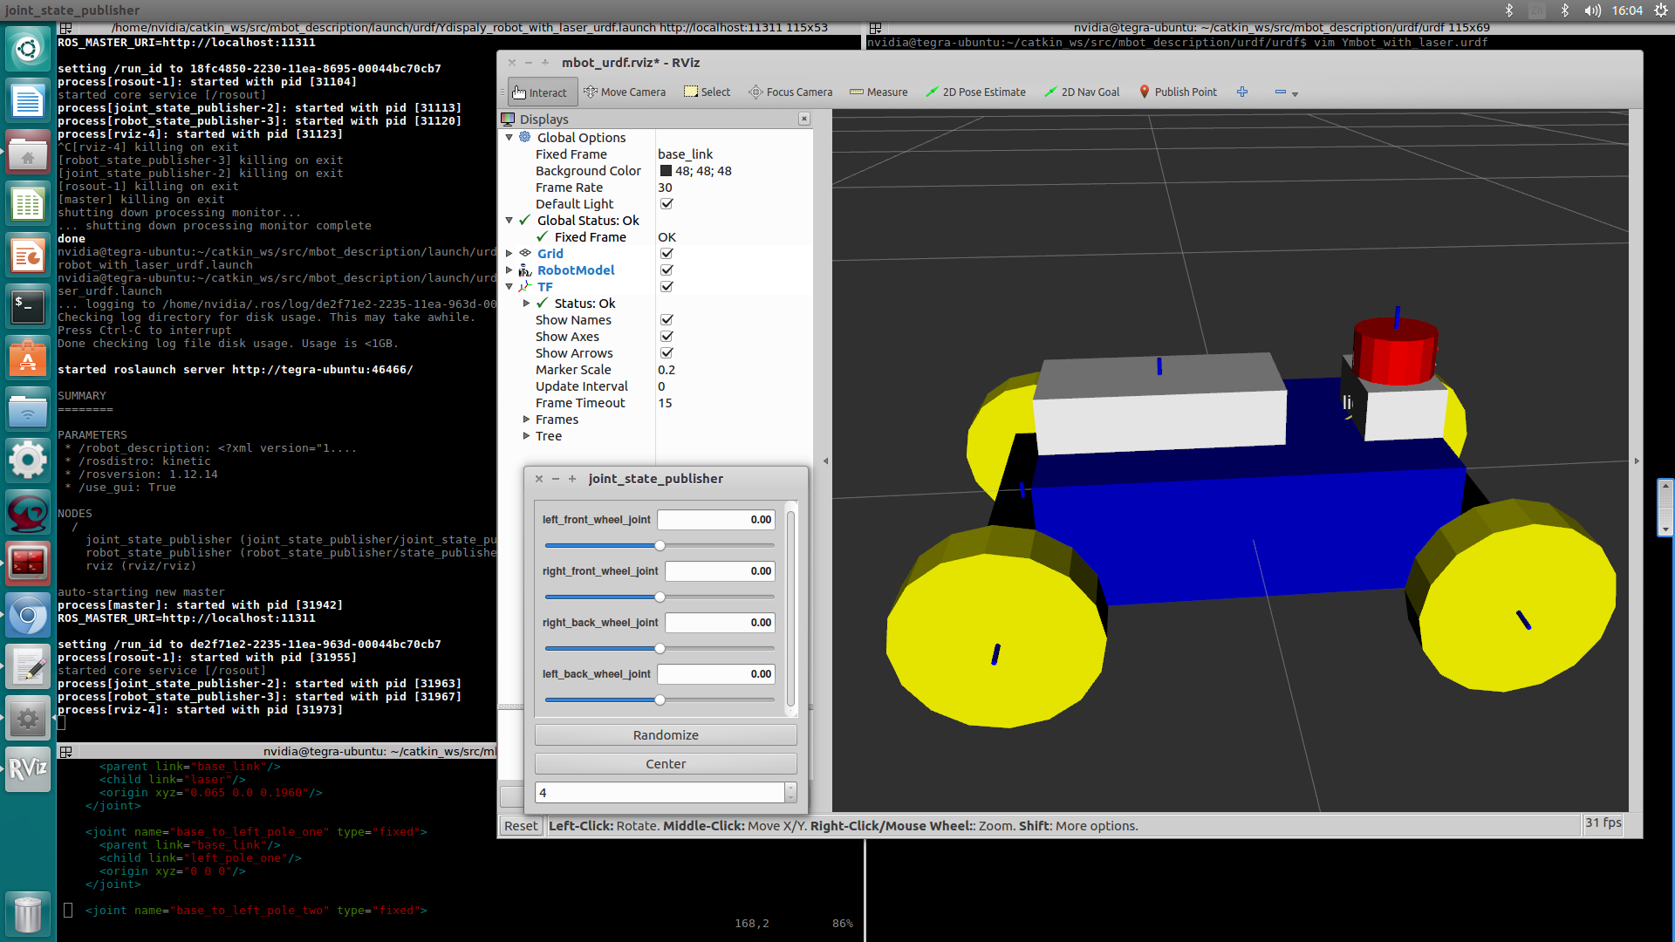Uncheck the RobotModel display
This screenshot has width=1675, height=942.
coord(667,270)
